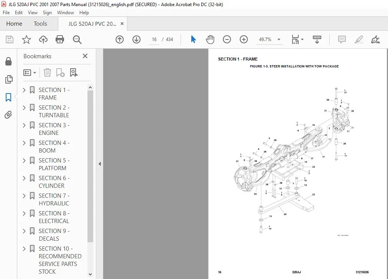Select the JLG 520AJ PVC document tab
388x279 pixels.
click(92, 24)
